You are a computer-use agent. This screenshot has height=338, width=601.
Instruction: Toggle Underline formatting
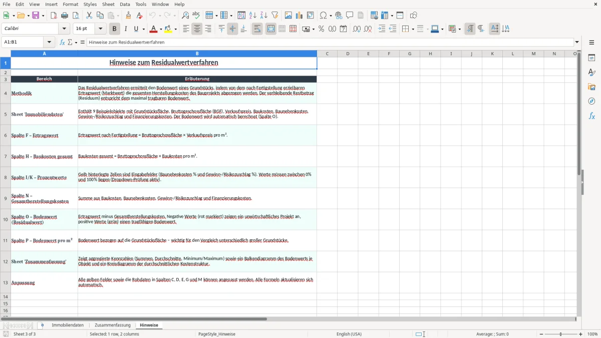pos(136,29)
